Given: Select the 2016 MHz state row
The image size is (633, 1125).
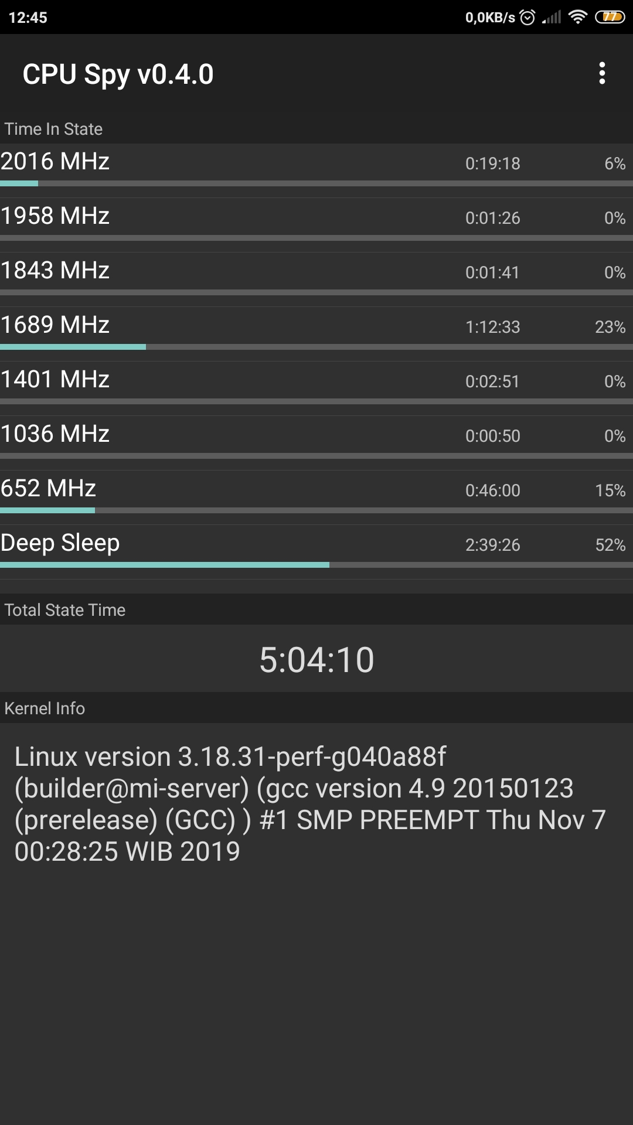Looking at the screenshot, I should coord(316,162).
